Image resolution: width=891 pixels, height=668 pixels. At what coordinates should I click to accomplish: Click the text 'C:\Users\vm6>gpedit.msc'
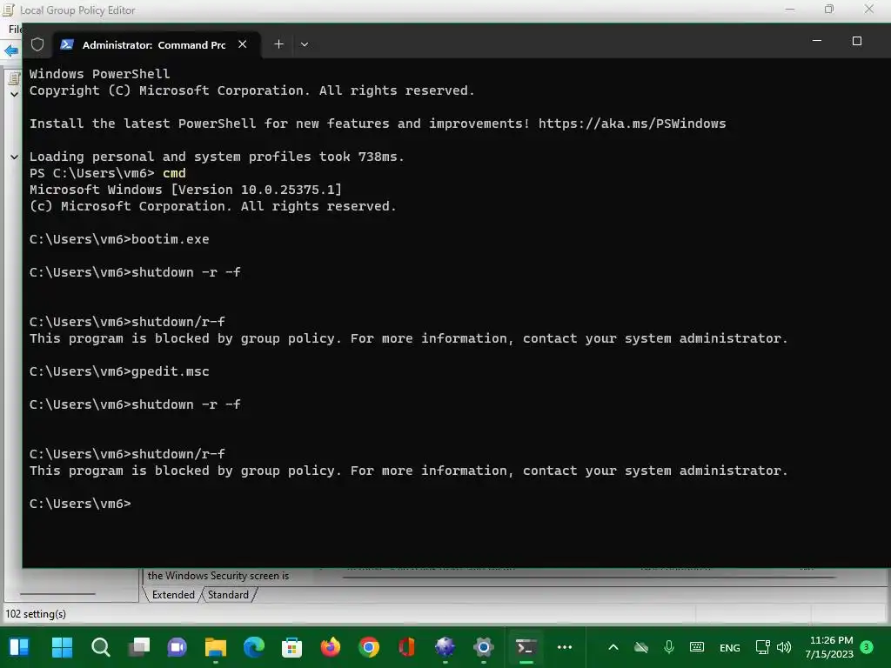(119, 371)
